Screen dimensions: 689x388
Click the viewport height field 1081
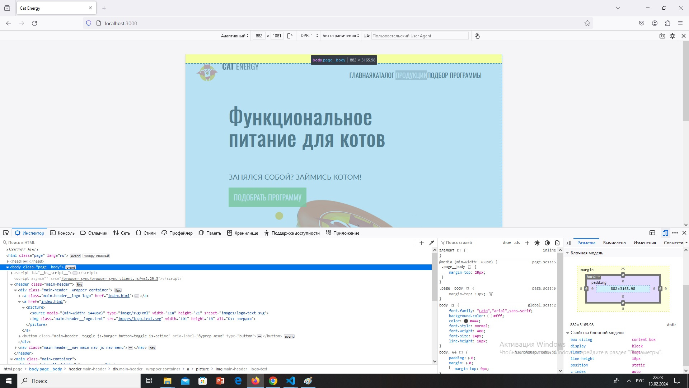point(277,36)
